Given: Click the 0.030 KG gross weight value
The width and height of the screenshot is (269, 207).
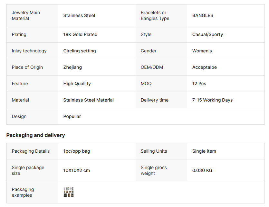Looking at the screenshot, I should [x=202, y=170].
